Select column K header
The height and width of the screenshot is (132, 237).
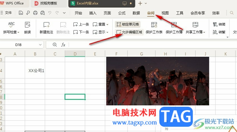[x=226, y=54]
